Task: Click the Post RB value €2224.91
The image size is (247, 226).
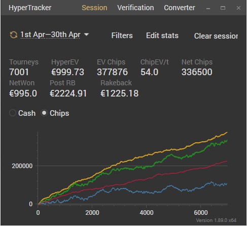Action: point(68,93)
